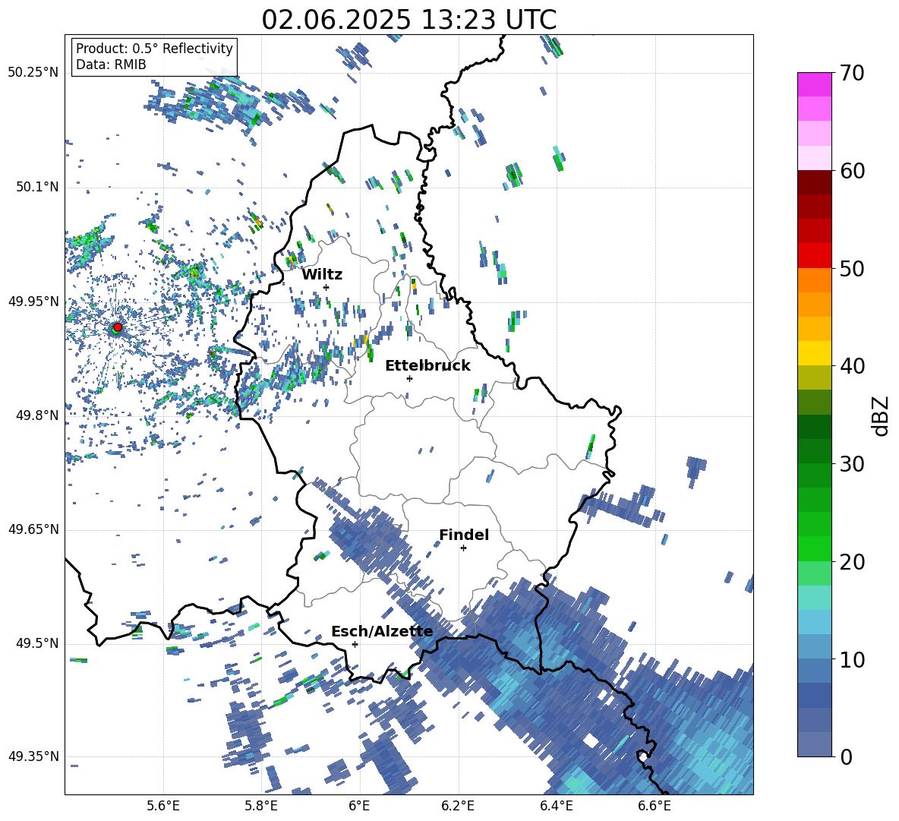Click the colorbar tick label 60

(853, 171)
